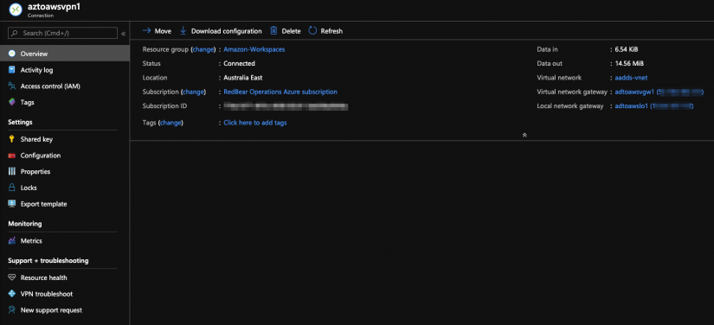Image resolution: width=714 pixels, height=325 pixels.
Task: Collapse the sidebar menu with double chevron
Action: 124,33
